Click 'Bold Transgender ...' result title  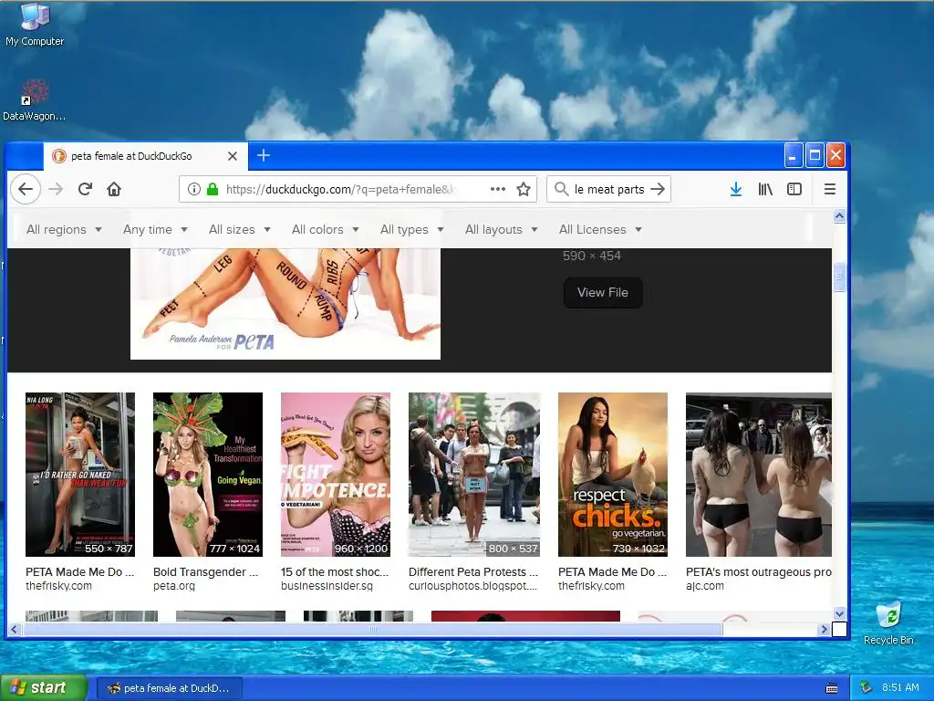click(205, 572)
